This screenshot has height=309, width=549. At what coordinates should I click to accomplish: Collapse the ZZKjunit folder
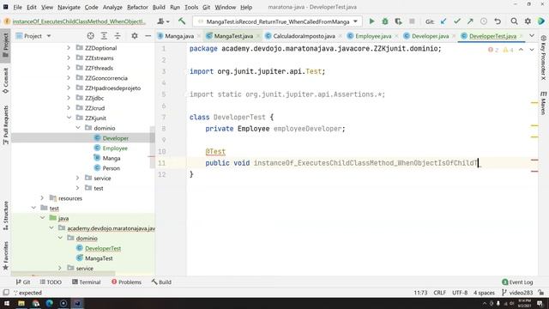(x=69, y=118)
